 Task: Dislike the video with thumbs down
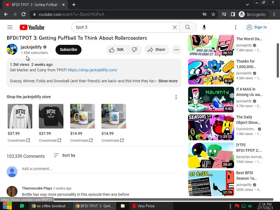click(134, 50)
